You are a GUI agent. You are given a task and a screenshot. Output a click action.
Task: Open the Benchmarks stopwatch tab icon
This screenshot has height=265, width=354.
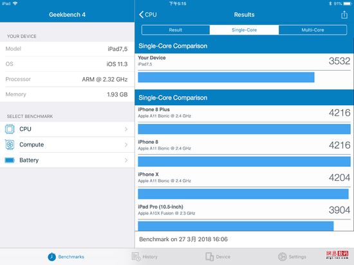51,257
